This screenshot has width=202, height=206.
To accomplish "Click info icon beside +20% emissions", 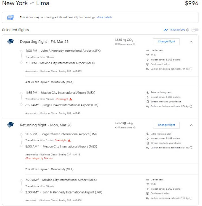I will pos(134,44).
